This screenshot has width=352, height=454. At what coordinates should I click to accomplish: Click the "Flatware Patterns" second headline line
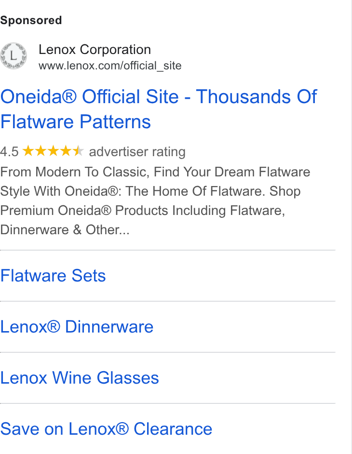pos(75,121)
